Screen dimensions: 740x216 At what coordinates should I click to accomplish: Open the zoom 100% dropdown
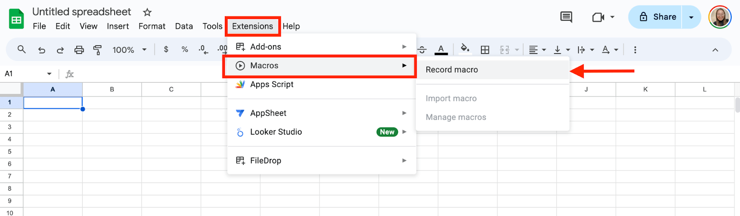click(129, 49)
